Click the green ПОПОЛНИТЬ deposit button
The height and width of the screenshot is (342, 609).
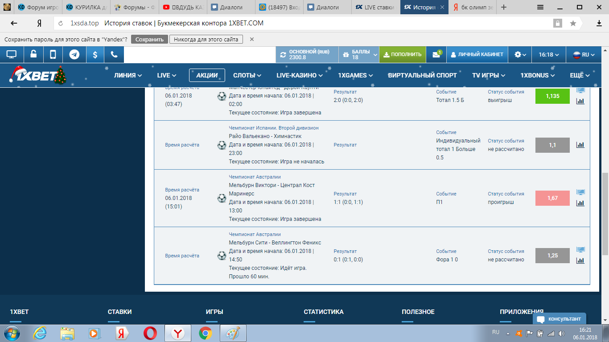(x=403, y=54)
